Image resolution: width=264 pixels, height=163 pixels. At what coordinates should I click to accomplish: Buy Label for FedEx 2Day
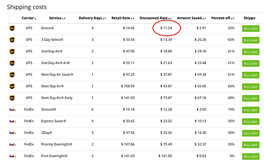tap(250, 133)
